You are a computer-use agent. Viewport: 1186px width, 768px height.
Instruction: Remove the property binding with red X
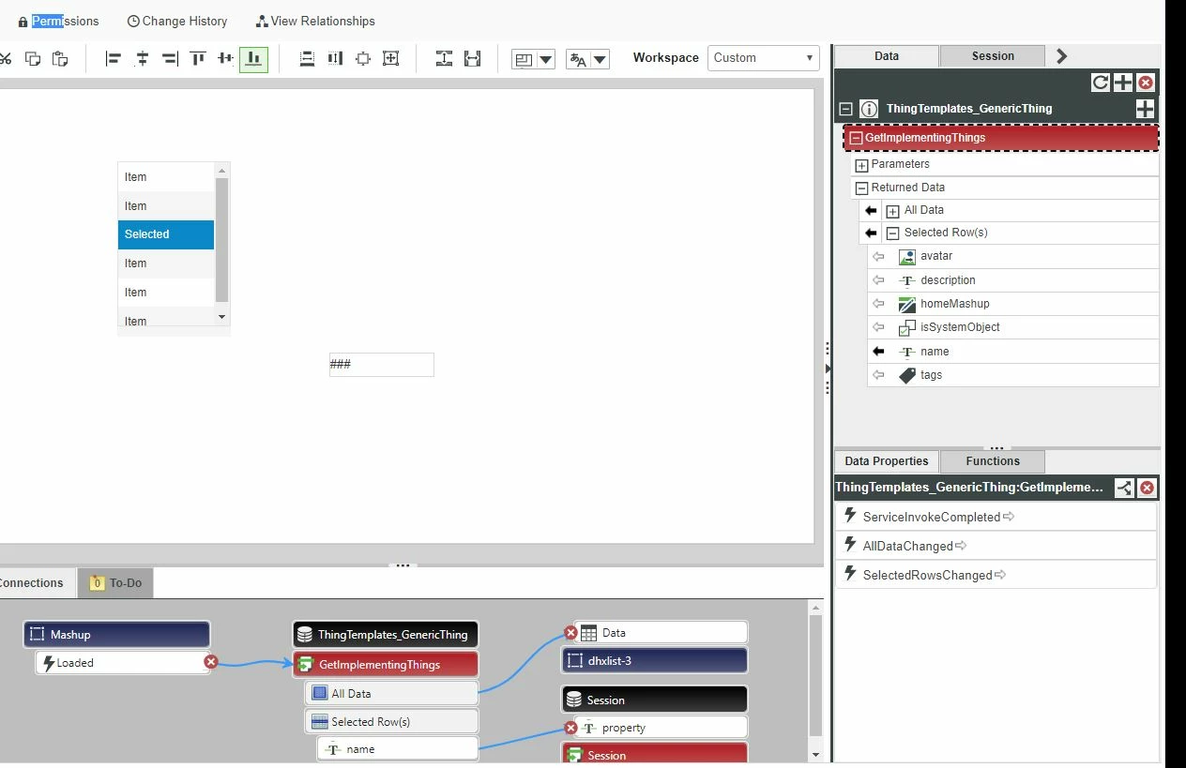coord(570,728)
